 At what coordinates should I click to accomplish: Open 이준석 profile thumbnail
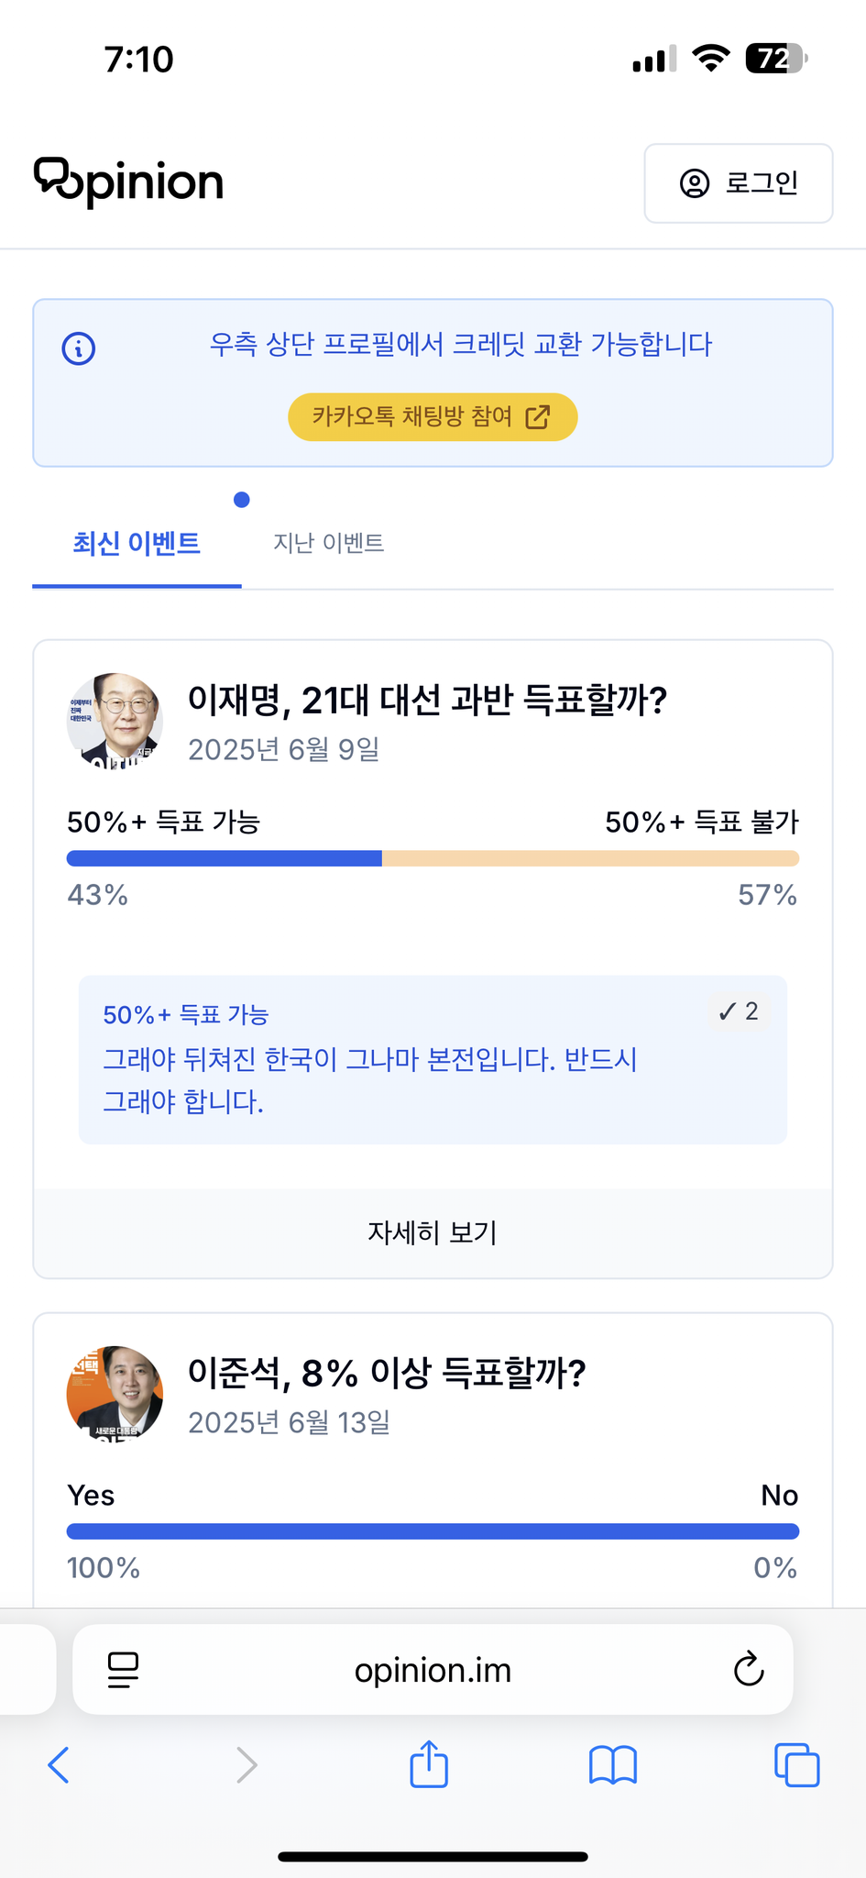click(x=115, y=1394)
